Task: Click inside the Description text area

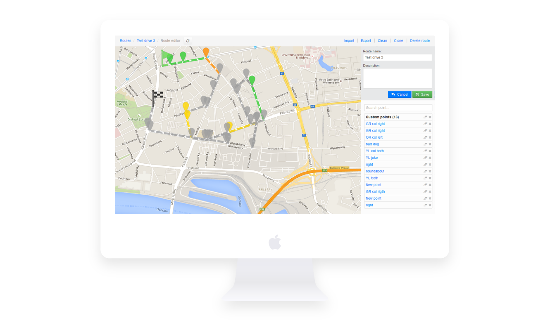Action: tap(397, 78)
